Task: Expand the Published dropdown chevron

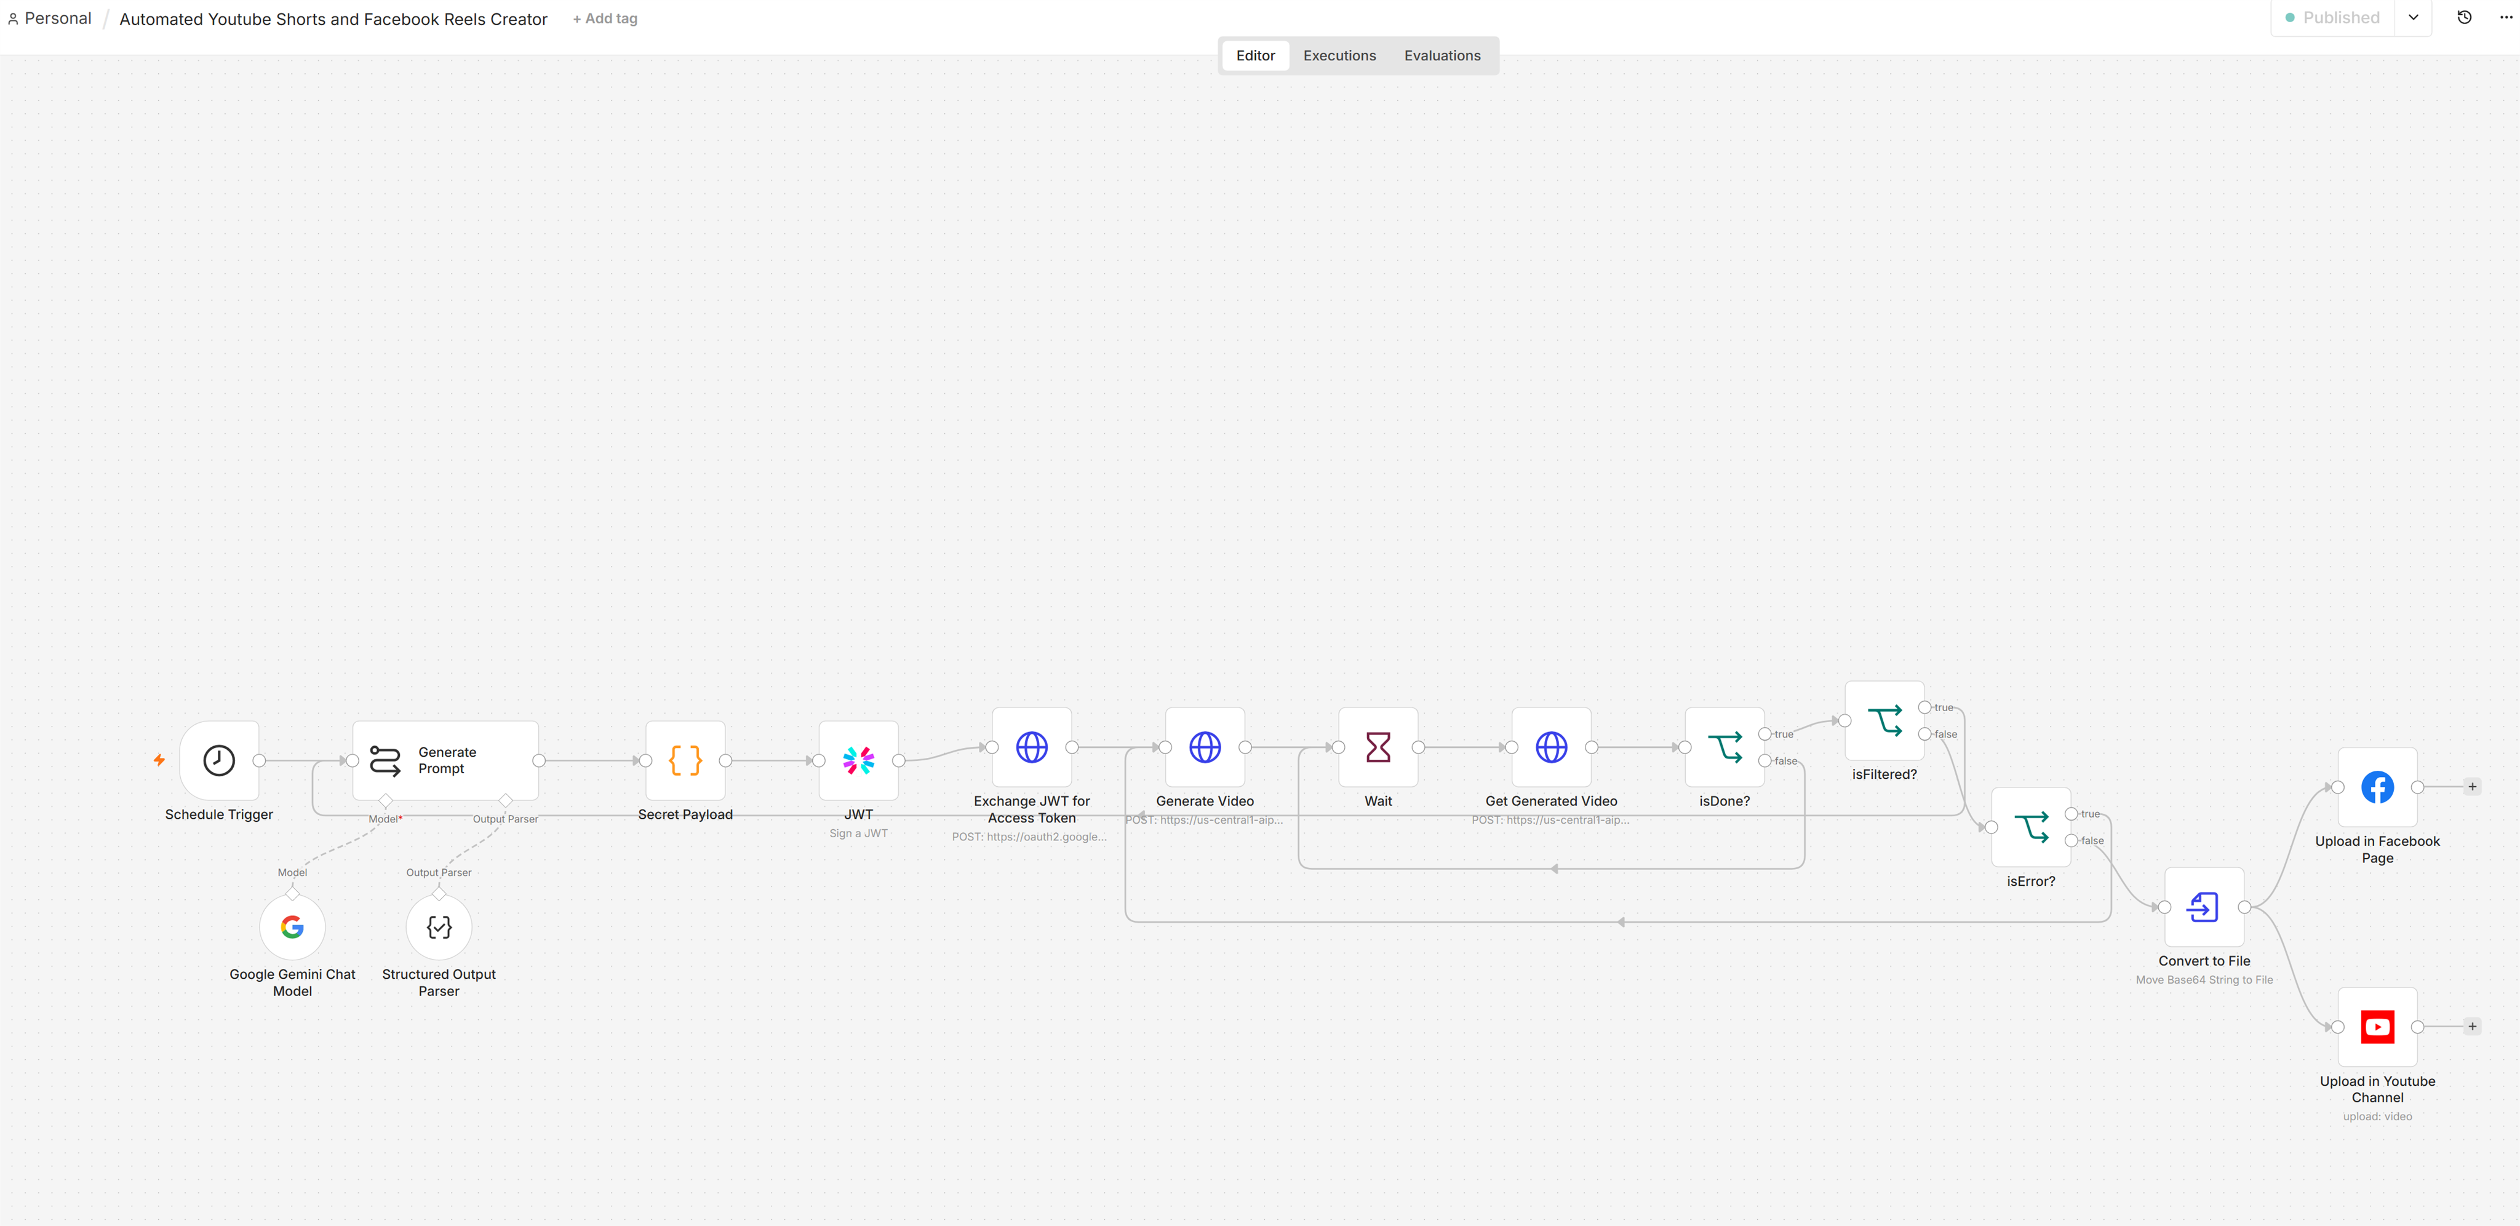Action: coord(2412,18)
